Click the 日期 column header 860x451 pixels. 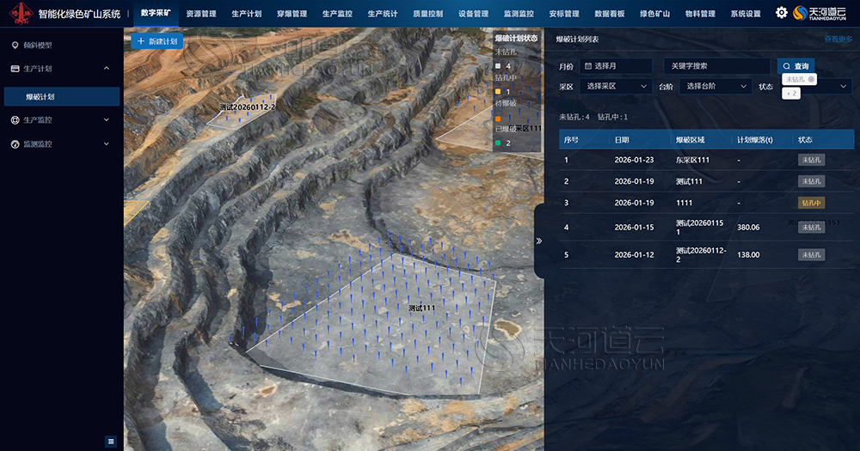point(622,140)
